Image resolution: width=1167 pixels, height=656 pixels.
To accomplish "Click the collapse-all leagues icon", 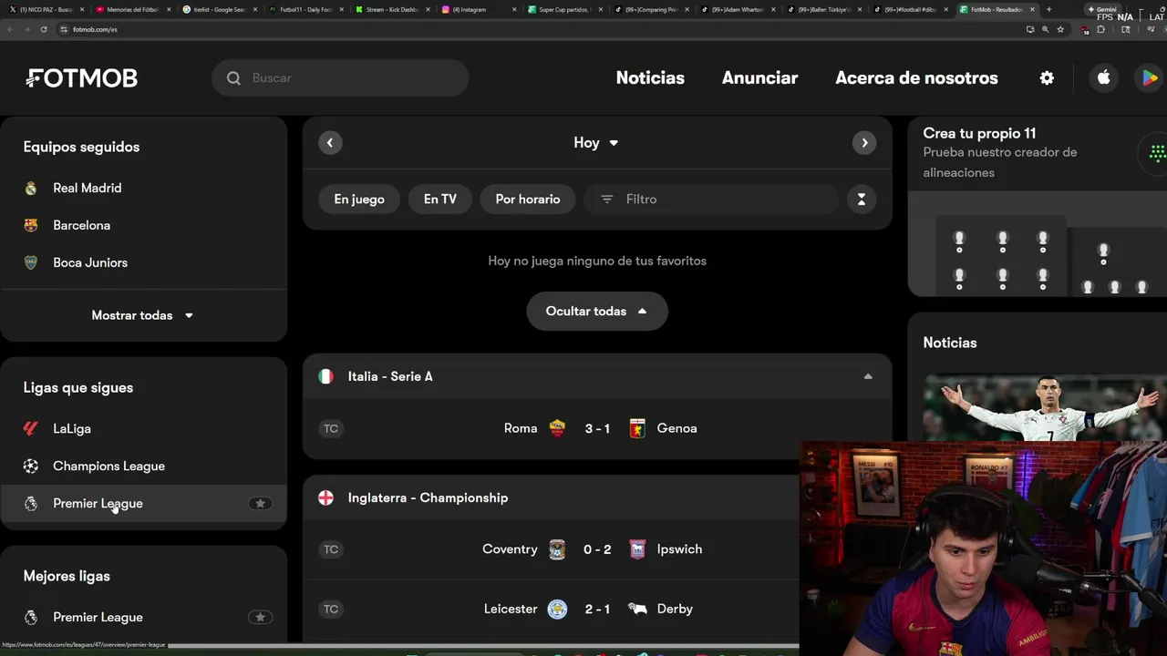I will (x=862, y=200).
